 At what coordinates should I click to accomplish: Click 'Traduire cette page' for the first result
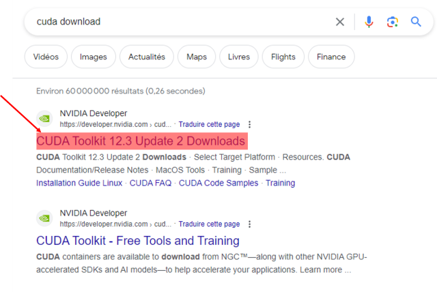pyautogui.click(x=209, y=124)
